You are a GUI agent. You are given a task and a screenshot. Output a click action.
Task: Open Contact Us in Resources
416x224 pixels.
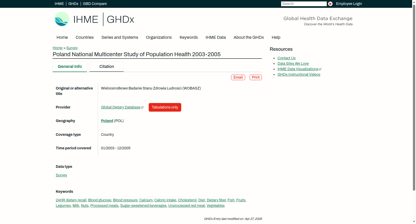point(287,58)
